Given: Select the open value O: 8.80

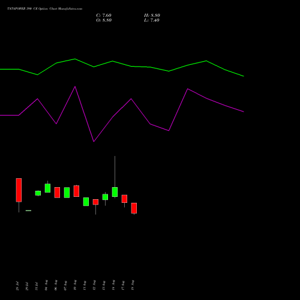Looking at the screenshot, I should click(104, 20).
